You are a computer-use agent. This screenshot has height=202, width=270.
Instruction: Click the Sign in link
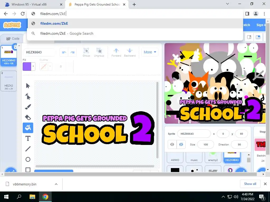coord(261,25)
